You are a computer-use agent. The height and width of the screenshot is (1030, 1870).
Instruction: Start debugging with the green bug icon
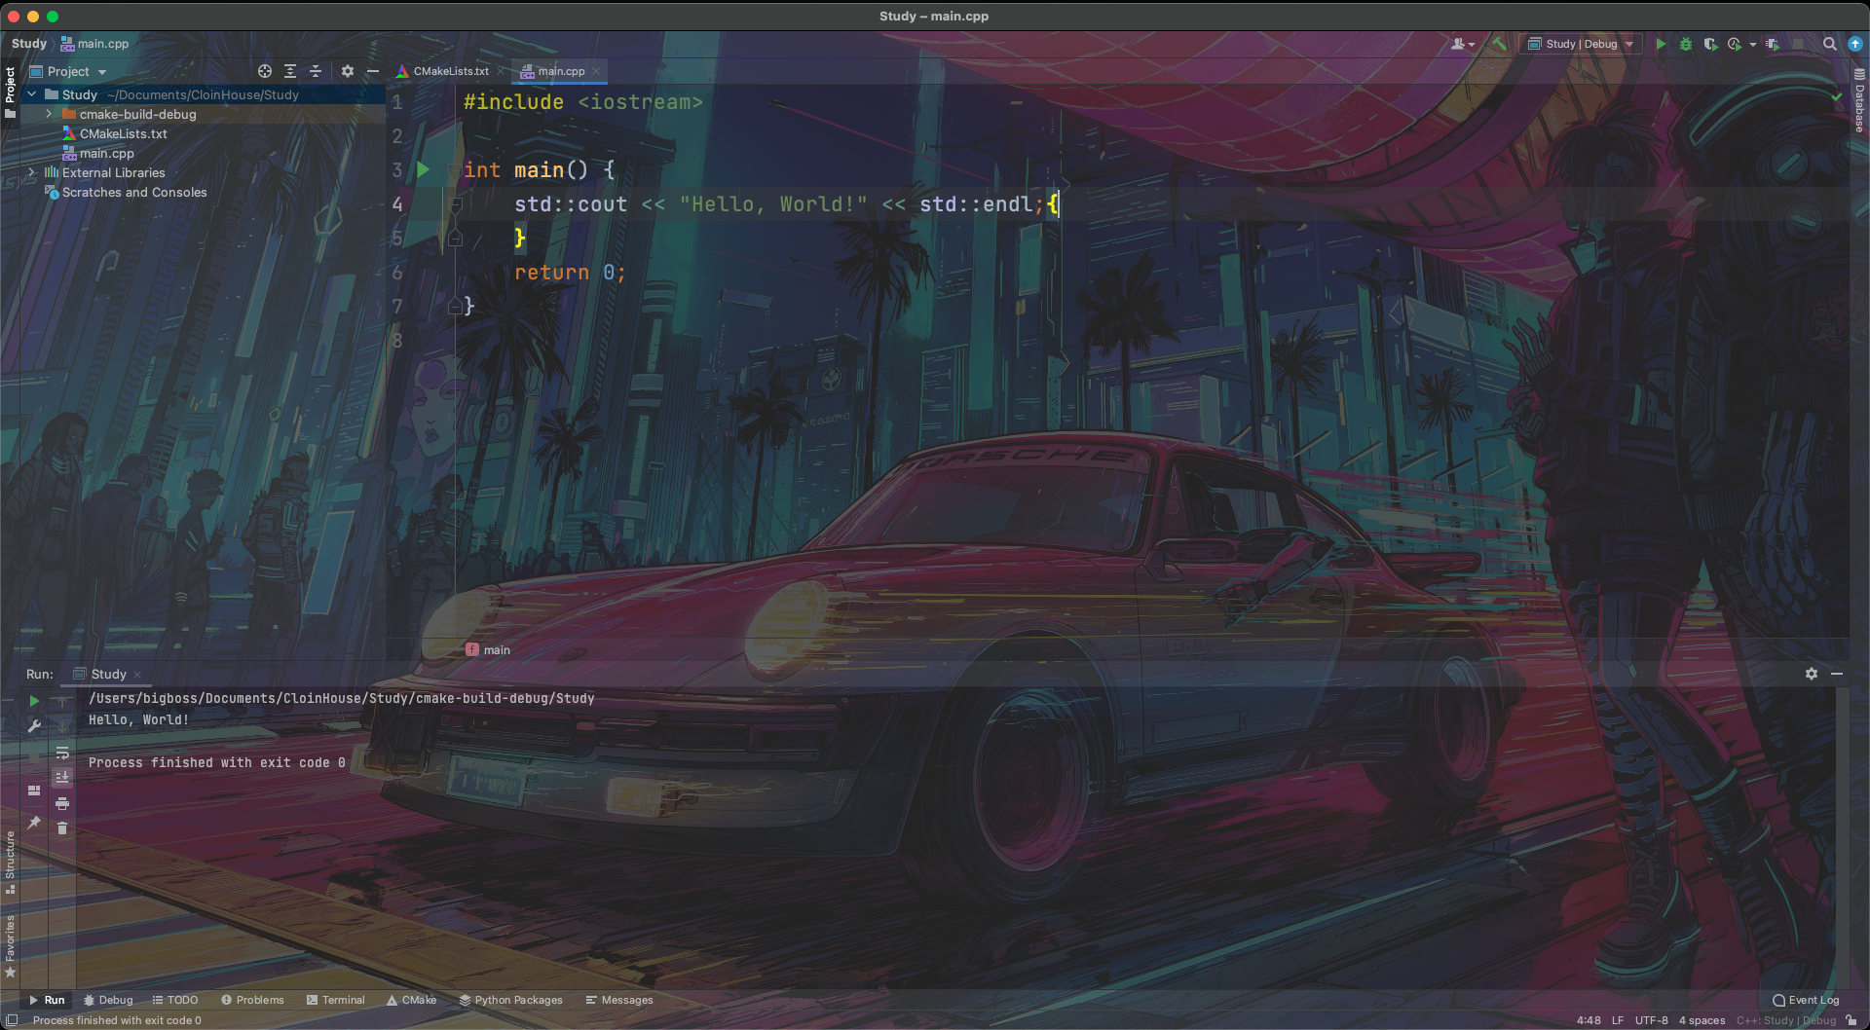(x=1686, y=44)
